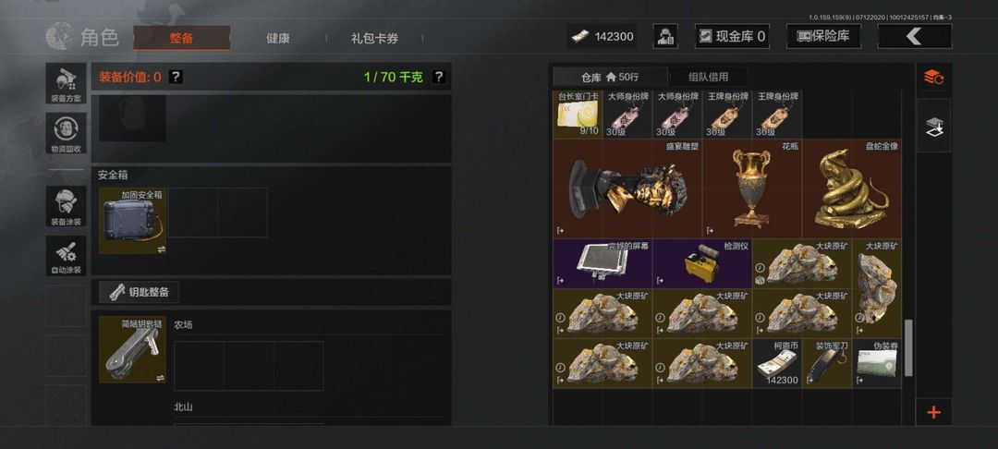998x449 pixels.
Task: Click the question mark beside 装备价值
Action: coord(176,77)
